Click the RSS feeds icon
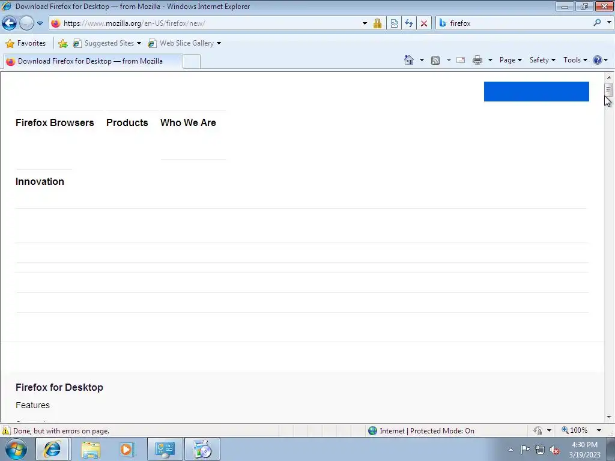The height and width of the screenshot is (461, 615). tap(435, 61)
